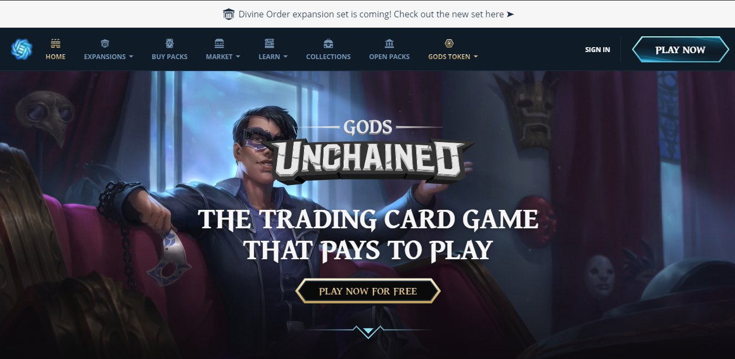Expand the Learn dropdown arrow

[x=286, y=57]
